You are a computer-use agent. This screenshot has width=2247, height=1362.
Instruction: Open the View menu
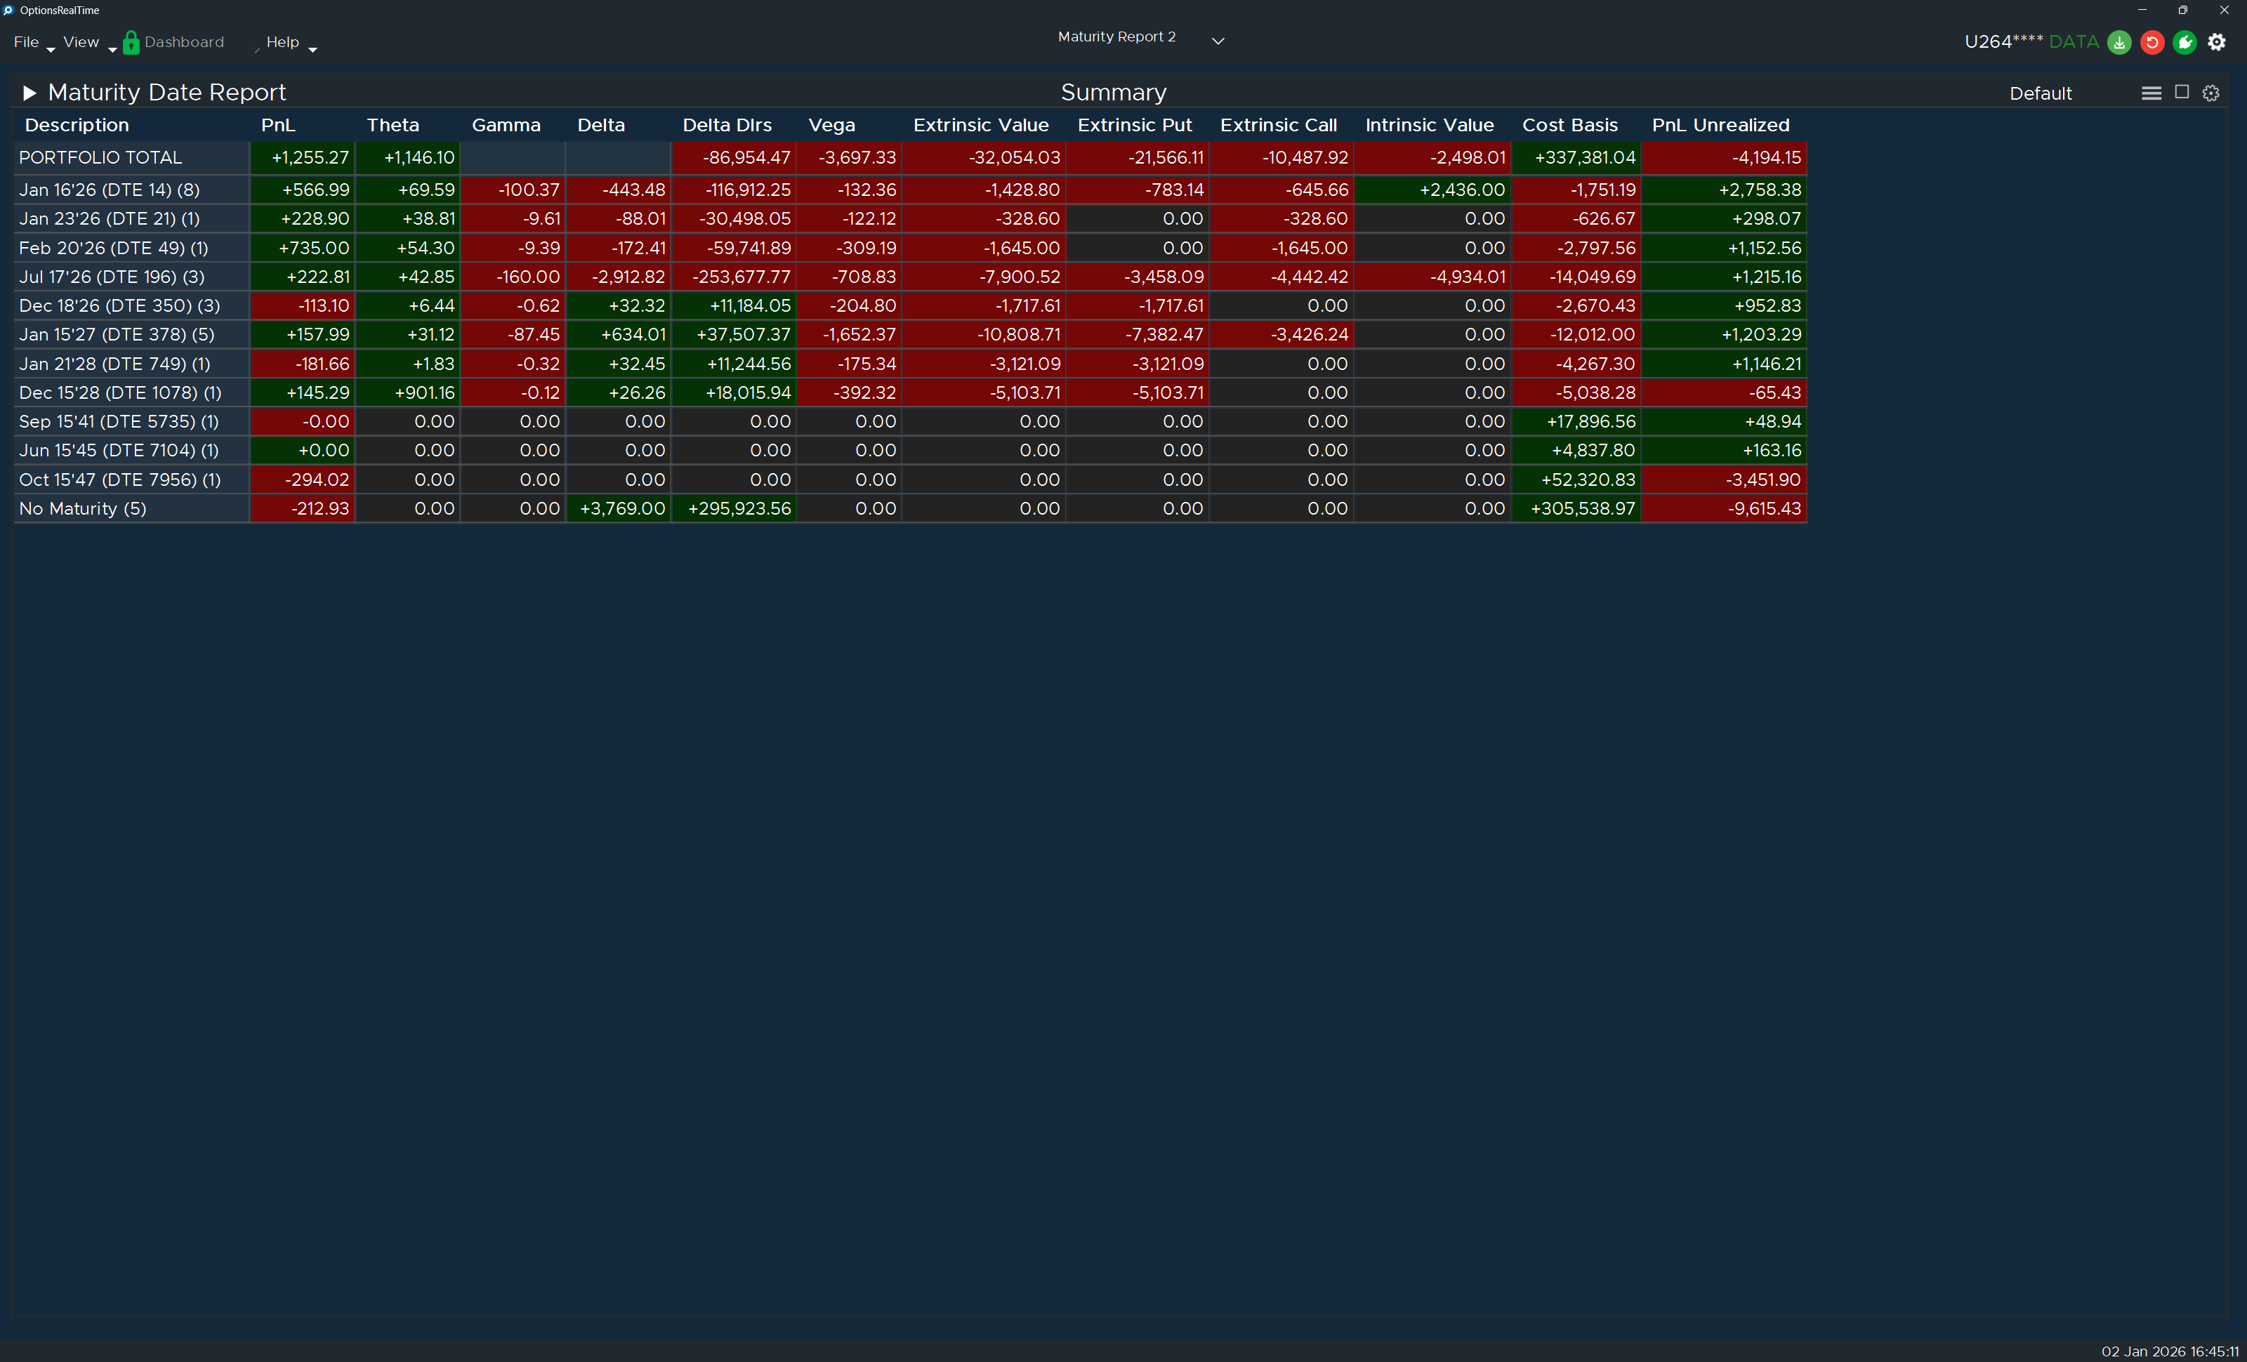click(x=81, y=42)
